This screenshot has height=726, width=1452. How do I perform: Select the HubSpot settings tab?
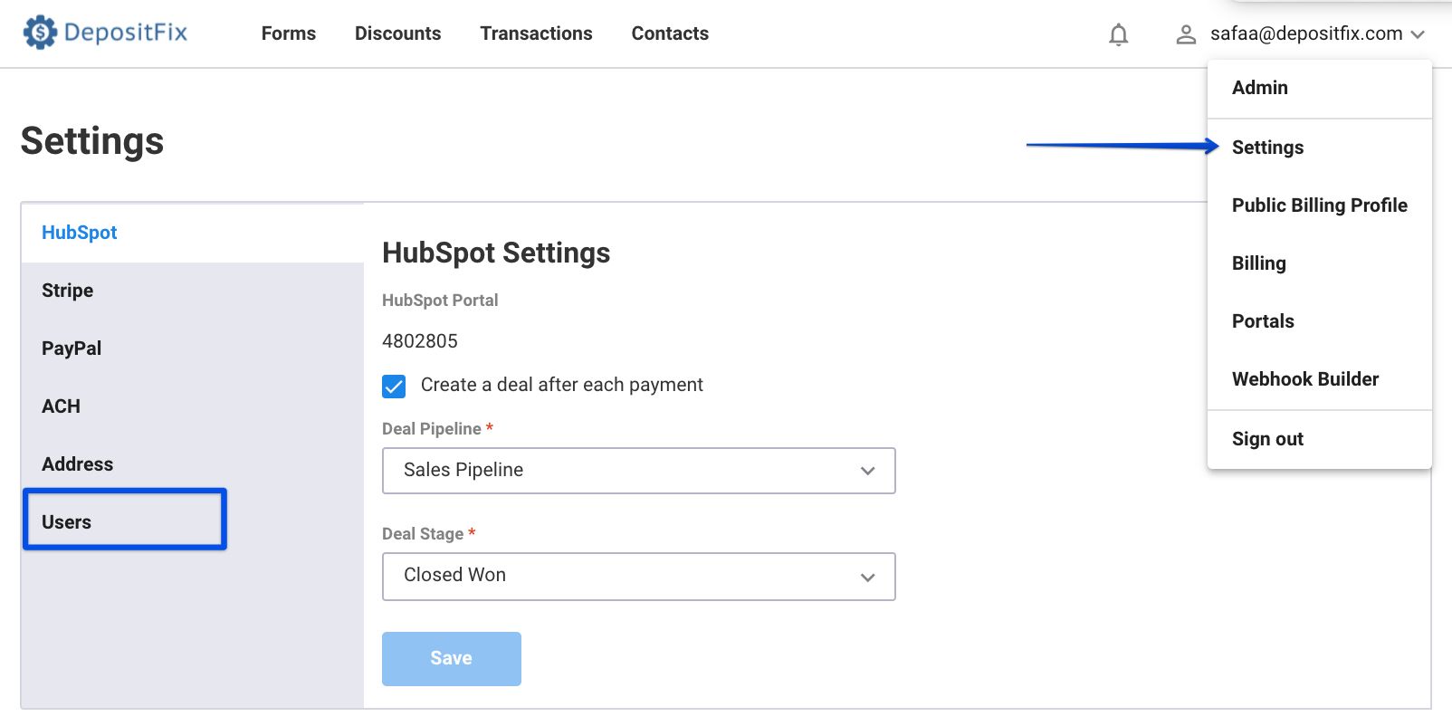tap(193, 233)
